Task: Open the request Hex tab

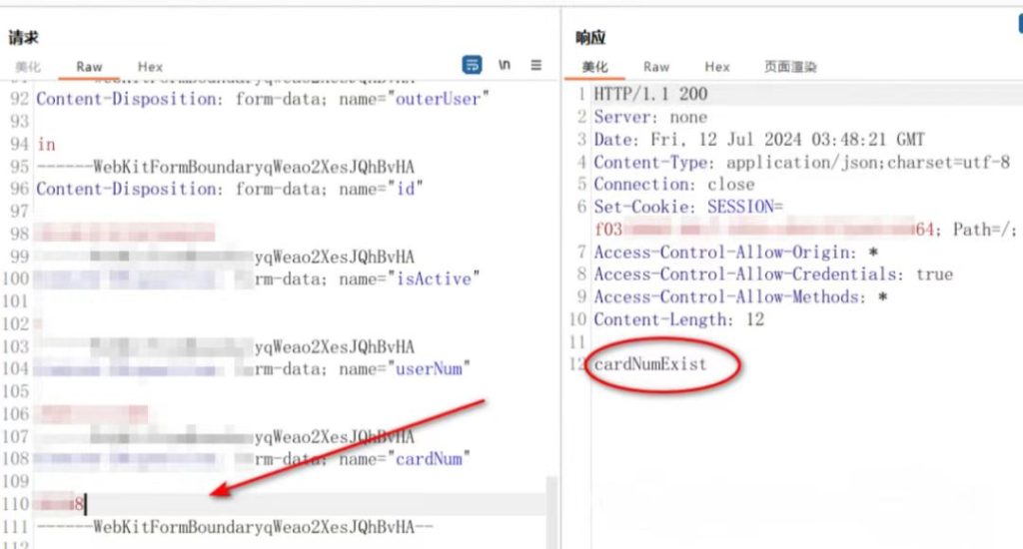Action: coord(151,67)
